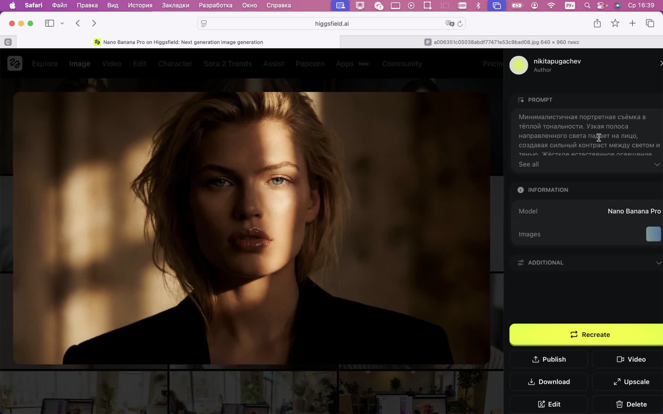Open the История menu
The height and width of the screenshot is (414, 663).
140,6
